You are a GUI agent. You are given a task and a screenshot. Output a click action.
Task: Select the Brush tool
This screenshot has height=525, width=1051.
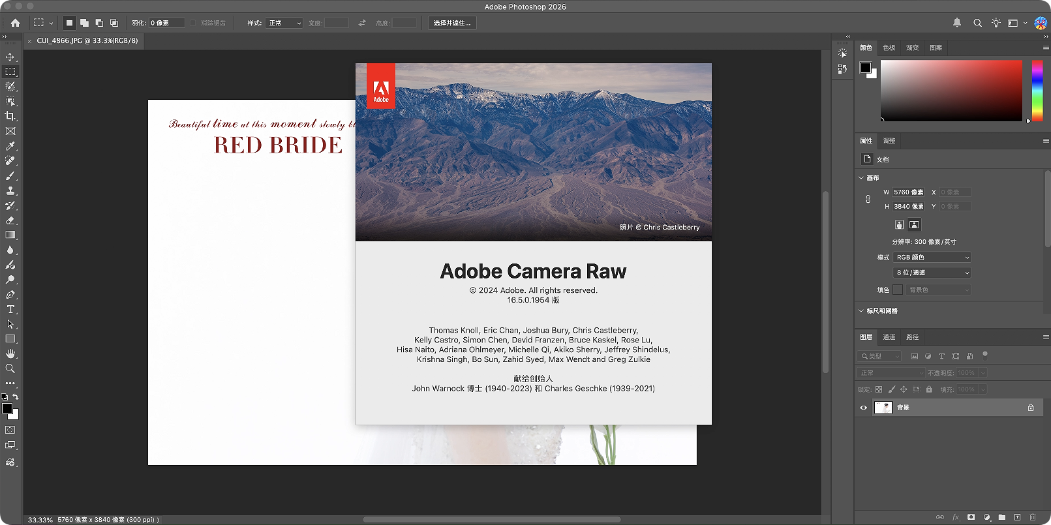(x=10, y=176)
